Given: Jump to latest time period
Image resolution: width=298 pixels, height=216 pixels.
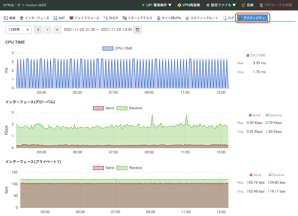Looking at the screenshot, I should pos(57,29).
